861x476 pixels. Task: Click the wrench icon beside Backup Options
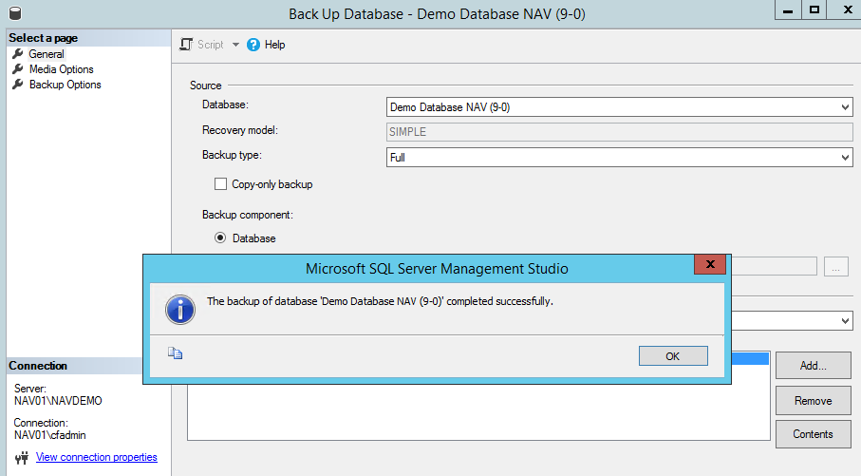pyautogui.click(x=18, y=85)
